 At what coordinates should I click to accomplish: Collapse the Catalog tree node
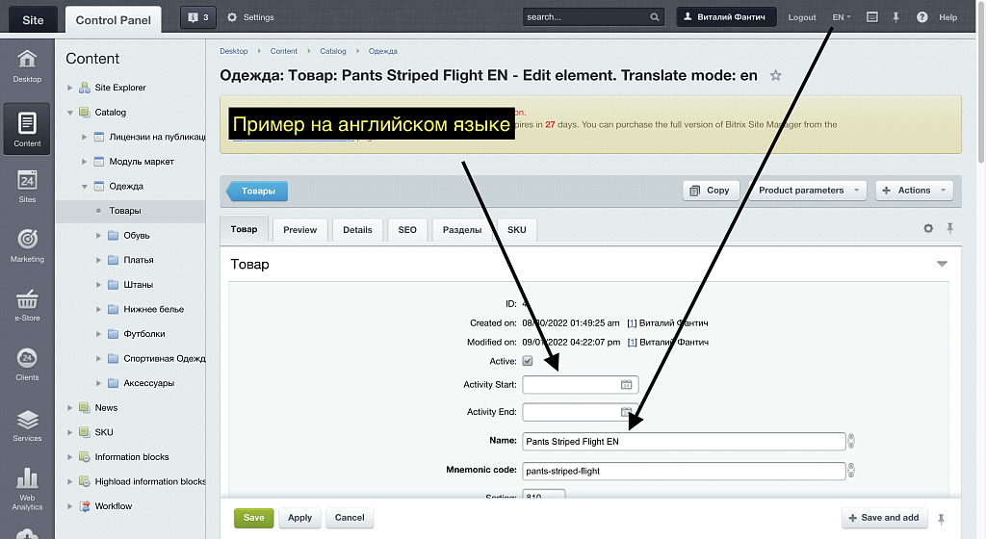[69, 113]
